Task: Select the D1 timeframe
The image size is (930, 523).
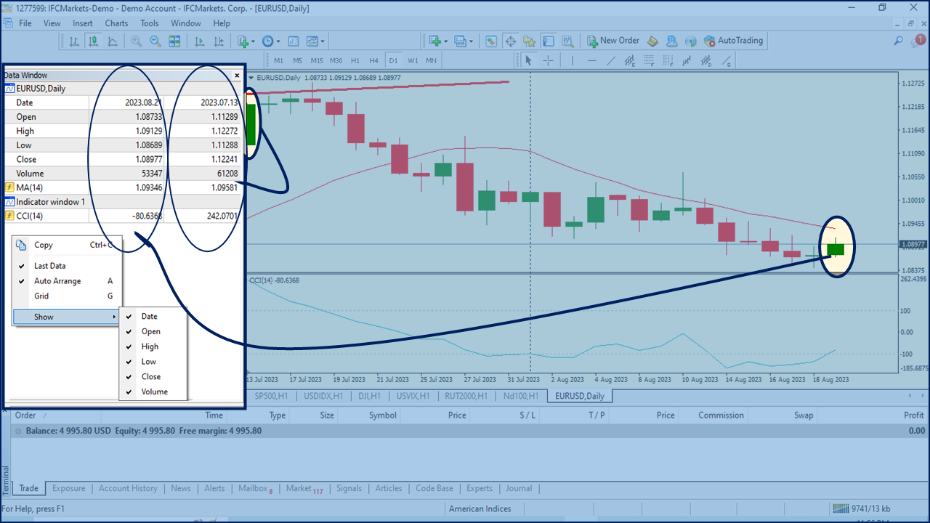Action: pyautogui.click(x=392, y=60)
